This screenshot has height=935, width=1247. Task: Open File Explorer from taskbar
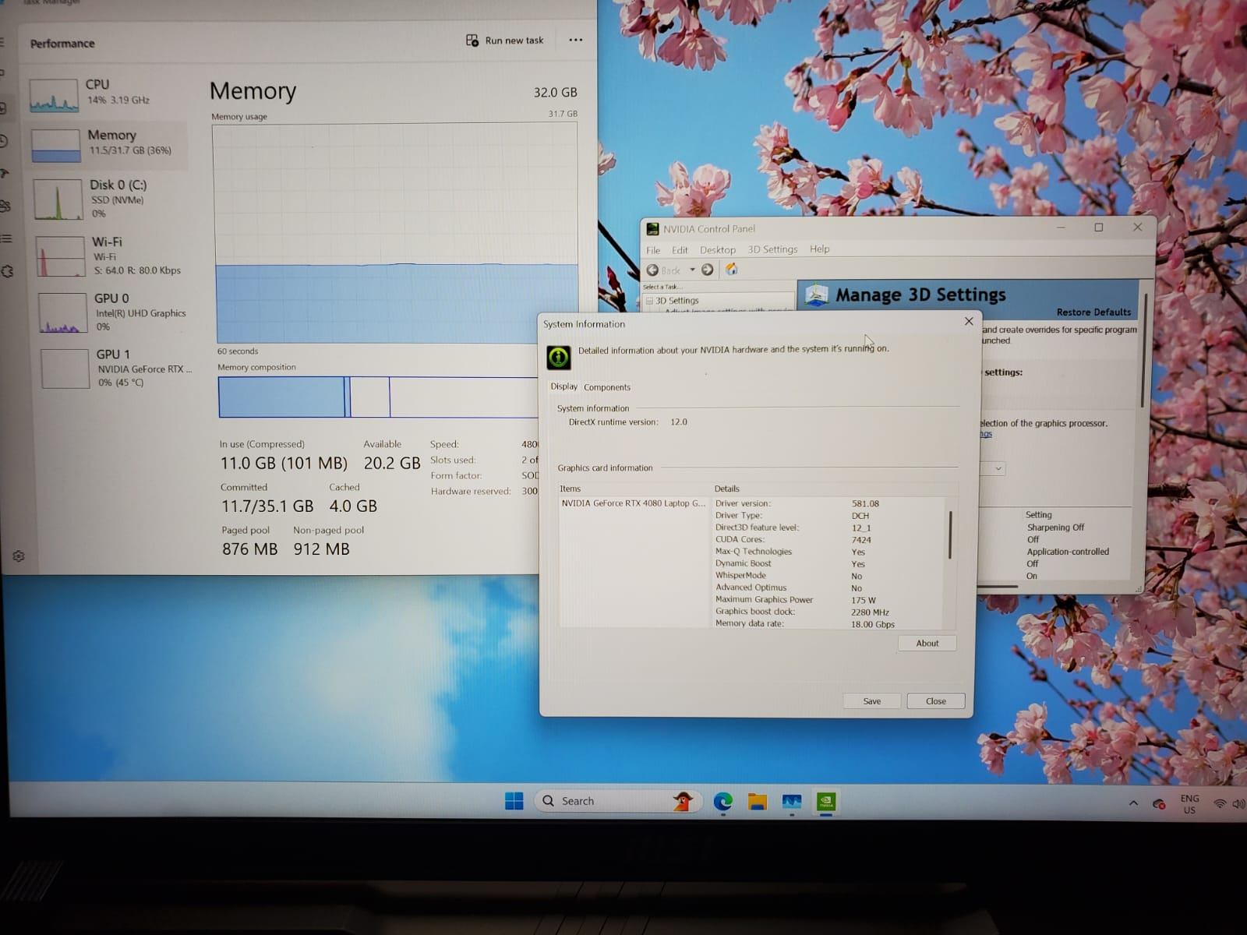(758, 801)
